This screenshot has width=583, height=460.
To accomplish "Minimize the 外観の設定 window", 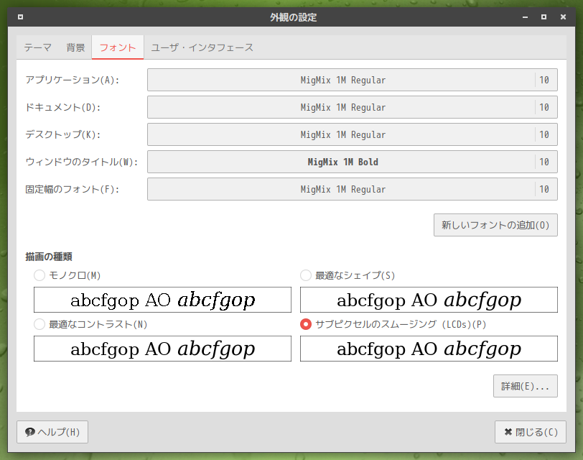I will [525, 17].
